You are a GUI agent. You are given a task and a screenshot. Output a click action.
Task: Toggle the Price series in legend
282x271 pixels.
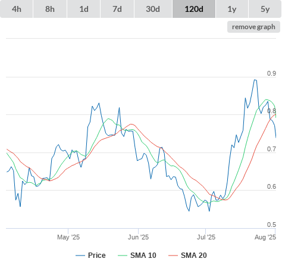pos(97,256)
